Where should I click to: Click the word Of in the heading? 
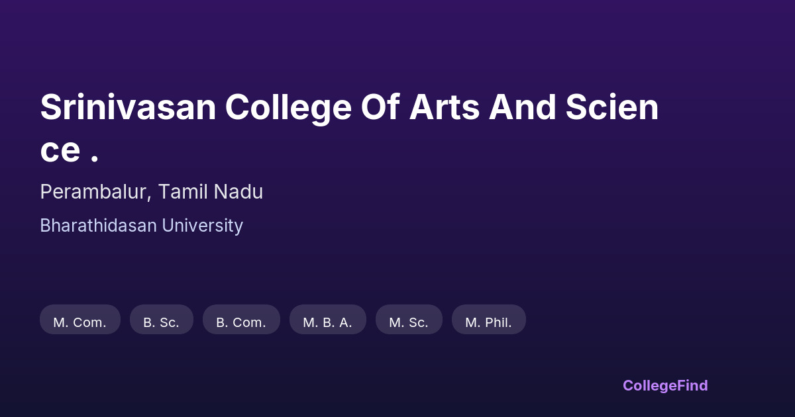(x=380, y=107)
